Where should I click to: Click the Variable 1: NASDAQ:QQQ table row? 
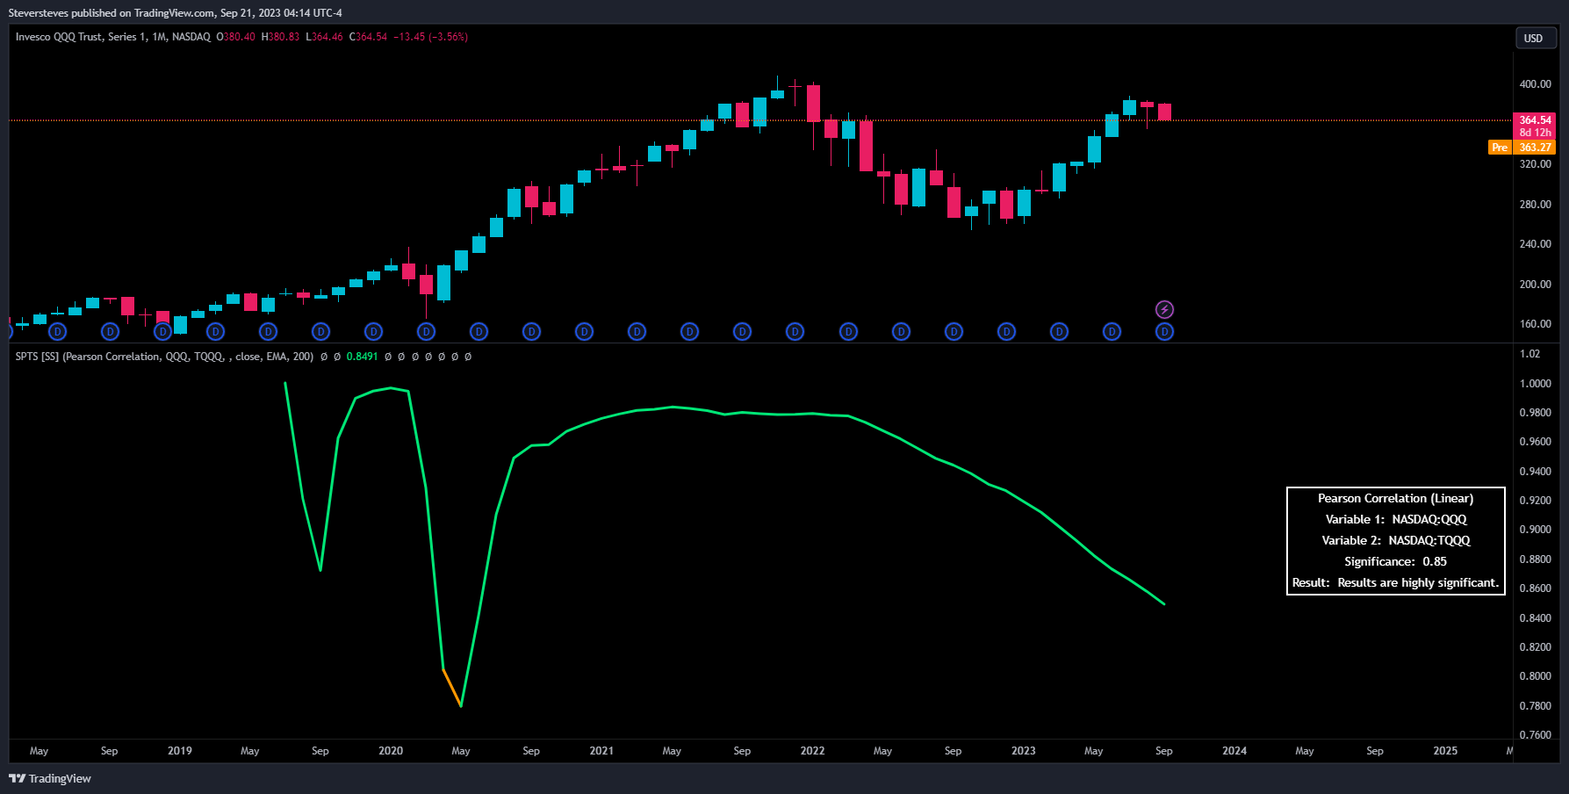tap(1395, 519)
